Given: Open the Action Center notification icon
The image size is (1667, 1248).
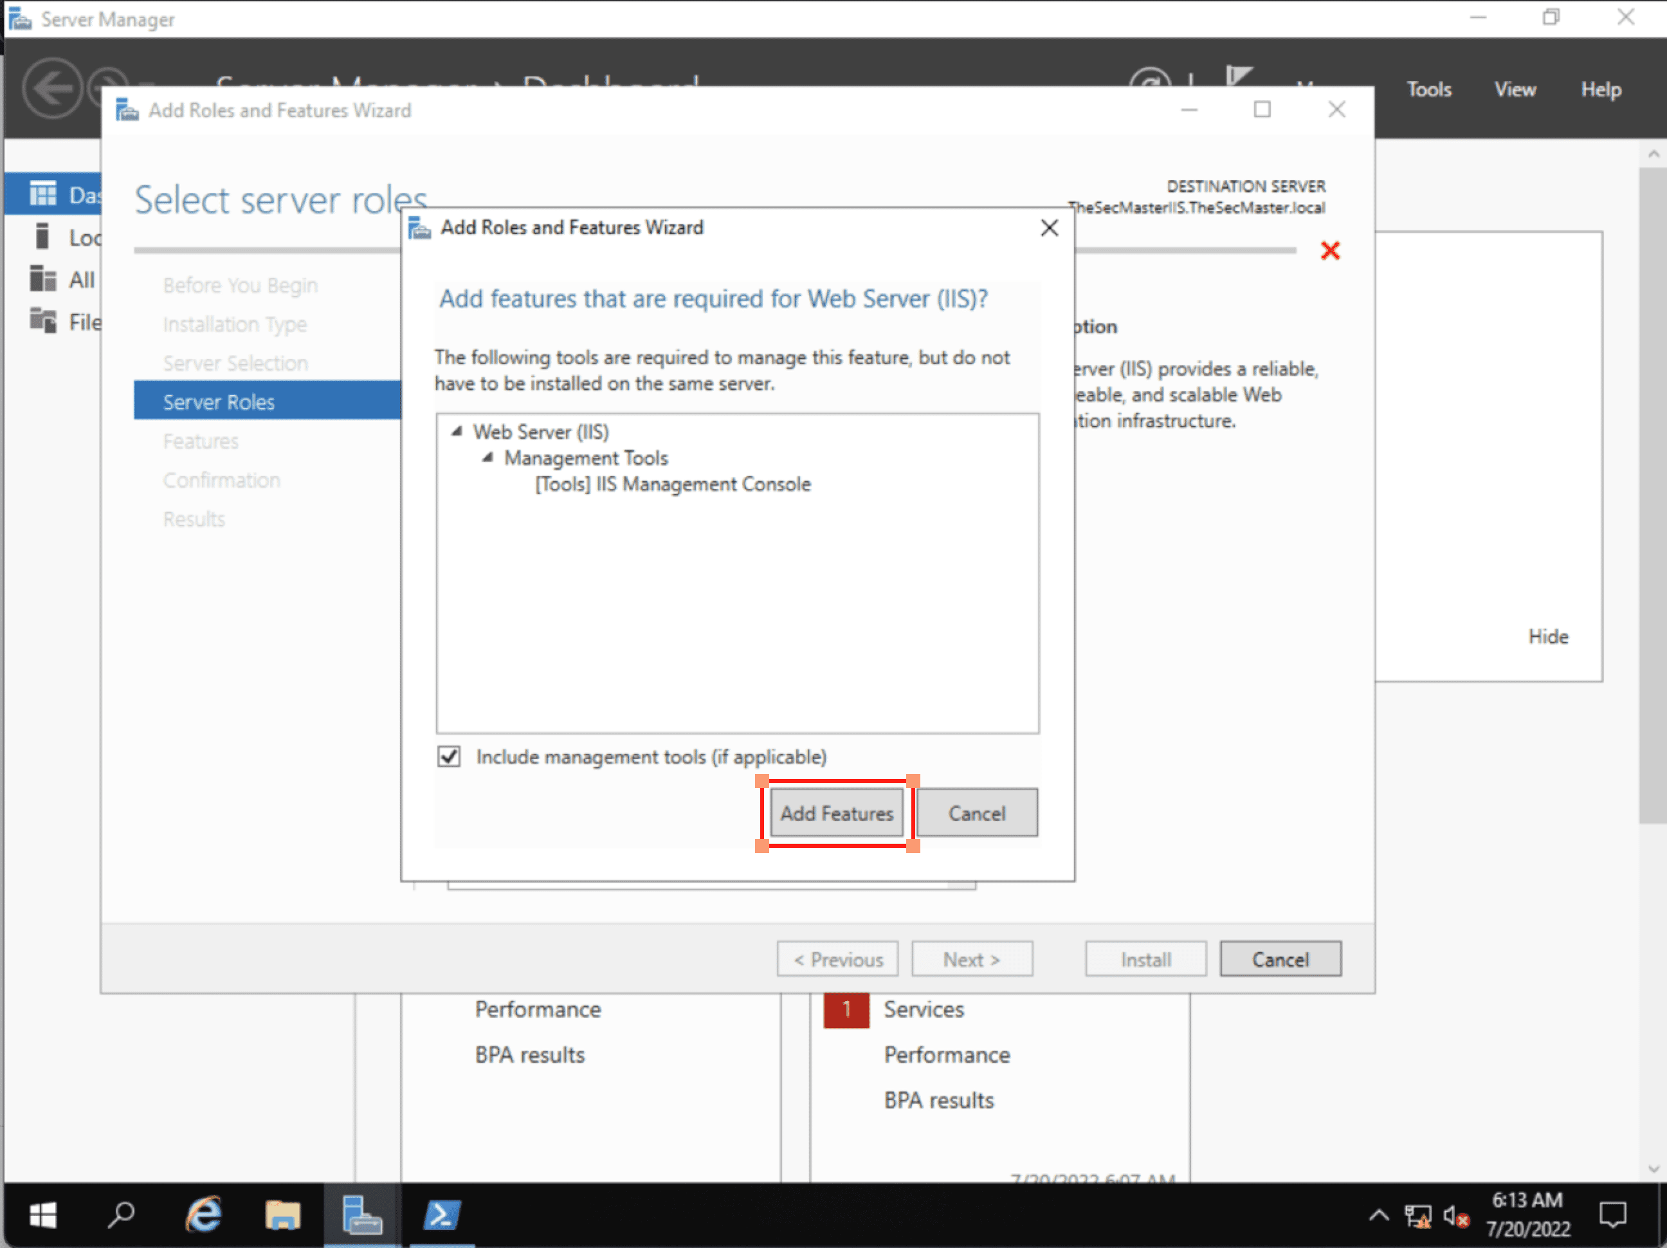Looking at the screenshot, I should (x=1613, y=1215).
